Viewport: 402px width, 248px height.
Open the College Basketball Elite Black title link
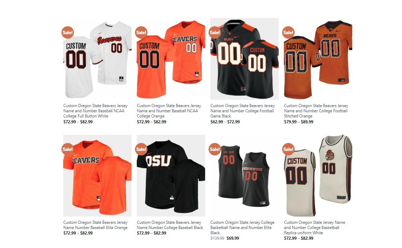242,228
